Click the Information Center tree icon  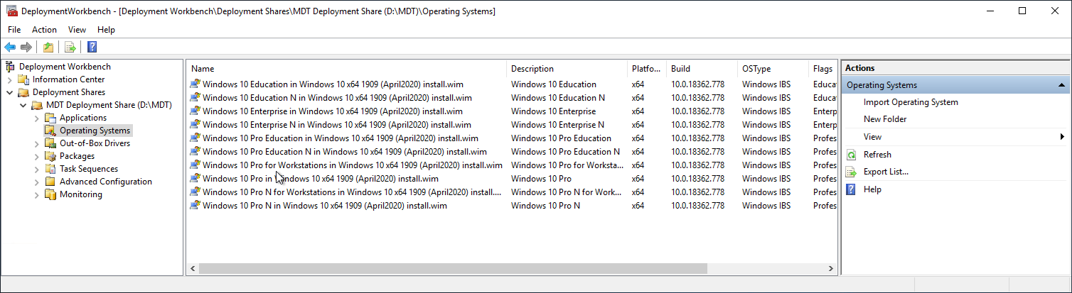click(24, 79)
